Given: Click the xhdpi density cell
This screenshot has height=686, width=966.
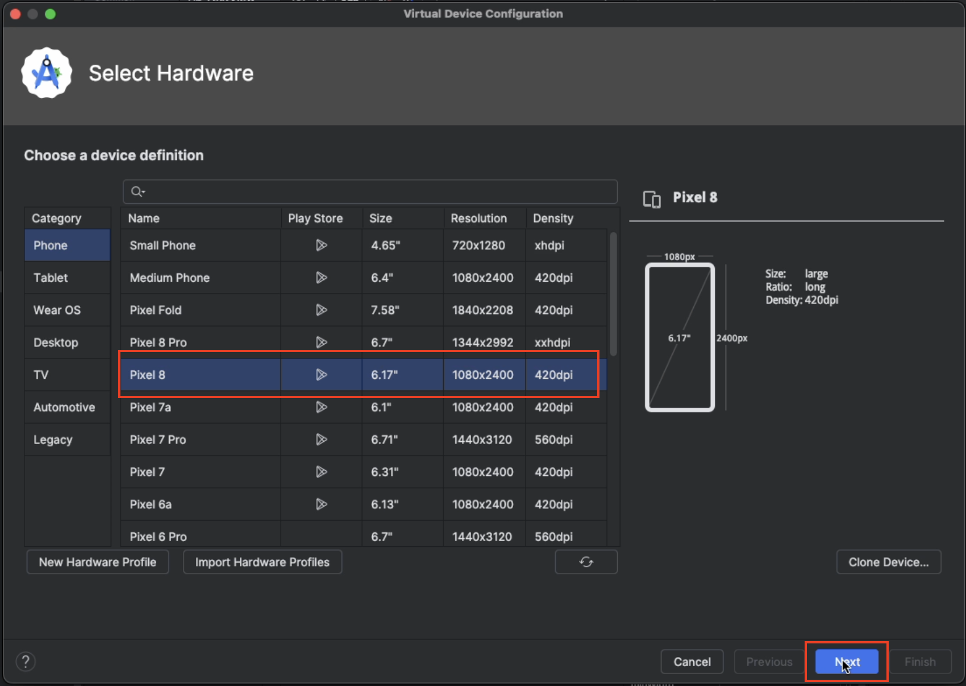Looking at the screenshot, I should [x=566, y=245].
